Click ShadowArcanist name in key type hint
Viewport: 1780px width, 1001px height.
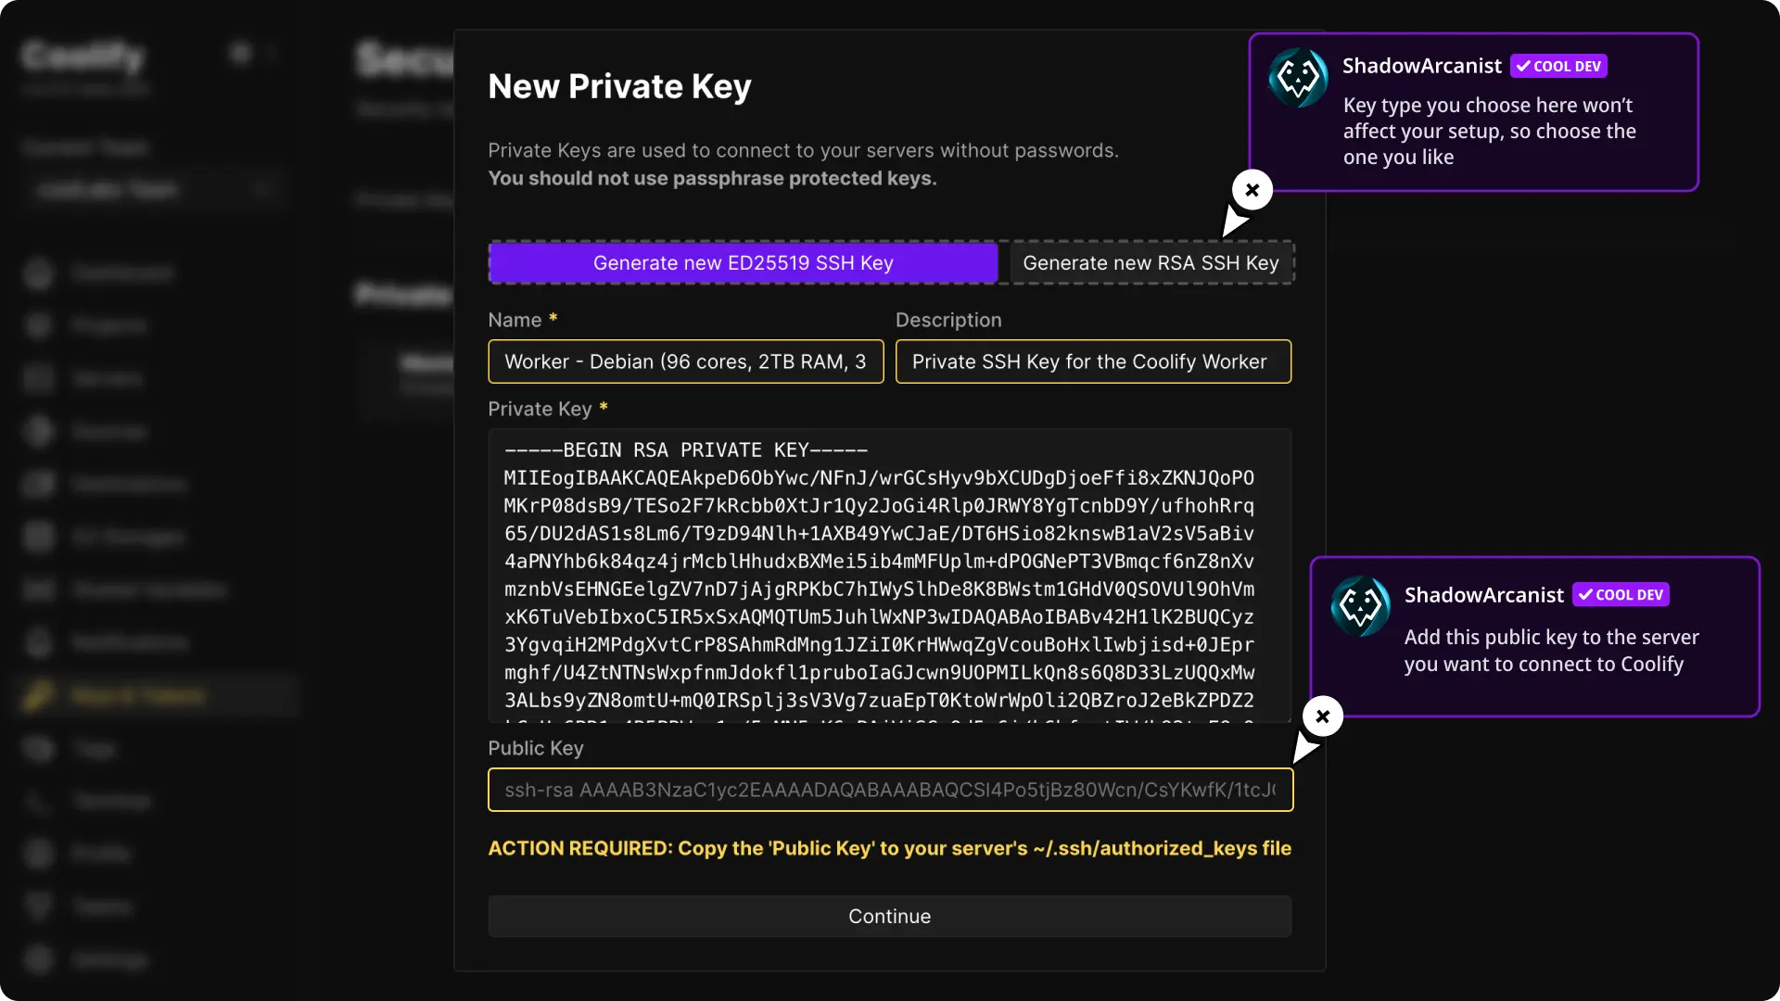(x=1421, y=66)
